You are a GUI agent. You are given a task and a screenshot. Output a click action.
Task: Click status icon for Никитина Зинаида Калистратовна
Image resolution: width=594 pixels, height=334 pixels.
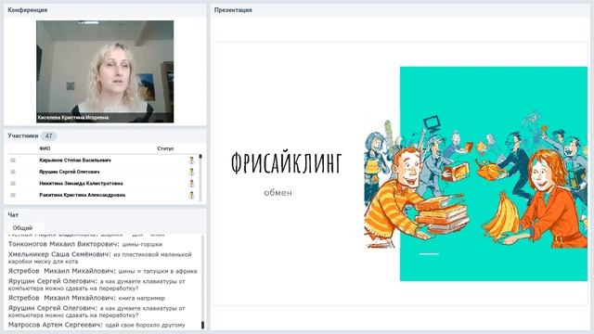[x=192, y=184]
